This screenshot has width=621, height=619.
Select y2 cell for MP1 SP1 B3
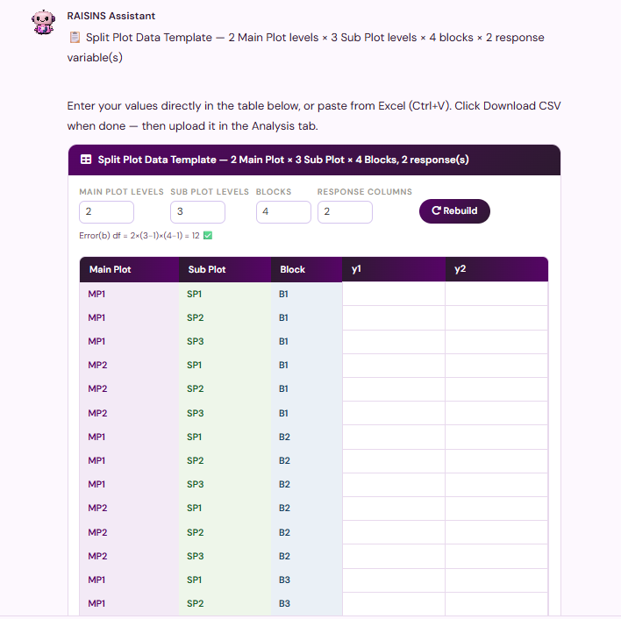[x=496, y=580]
